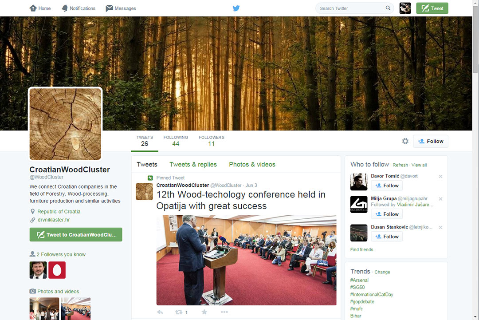479x320 pixels.
Task: Follow CroatianWoodCluster from the profile header
Action: 431,141
